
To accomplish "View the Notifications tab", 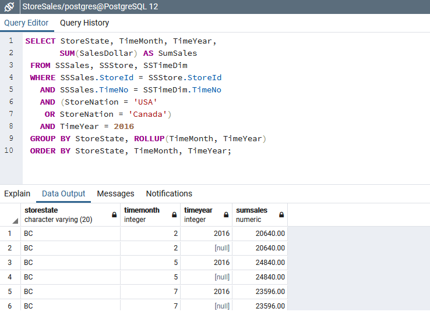I will [x=169, y=193].
